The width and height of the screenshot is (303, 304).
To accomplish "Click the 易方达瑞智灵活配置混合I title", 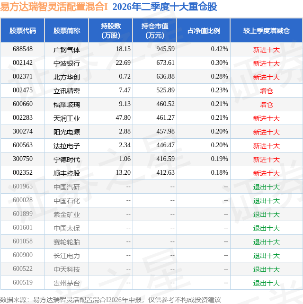I will [53, 7].
